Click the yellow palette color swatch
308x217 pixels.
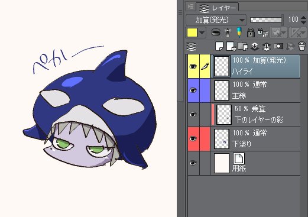pyautogui.click(x=192, y=33)
